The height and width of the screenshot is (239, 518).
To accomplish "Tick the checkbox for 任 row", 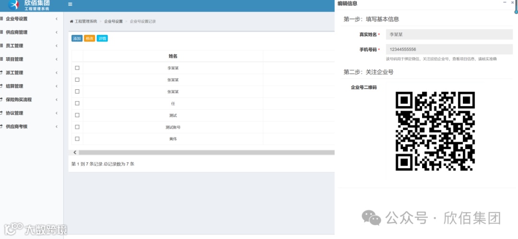I will click(x=77, y=103).
